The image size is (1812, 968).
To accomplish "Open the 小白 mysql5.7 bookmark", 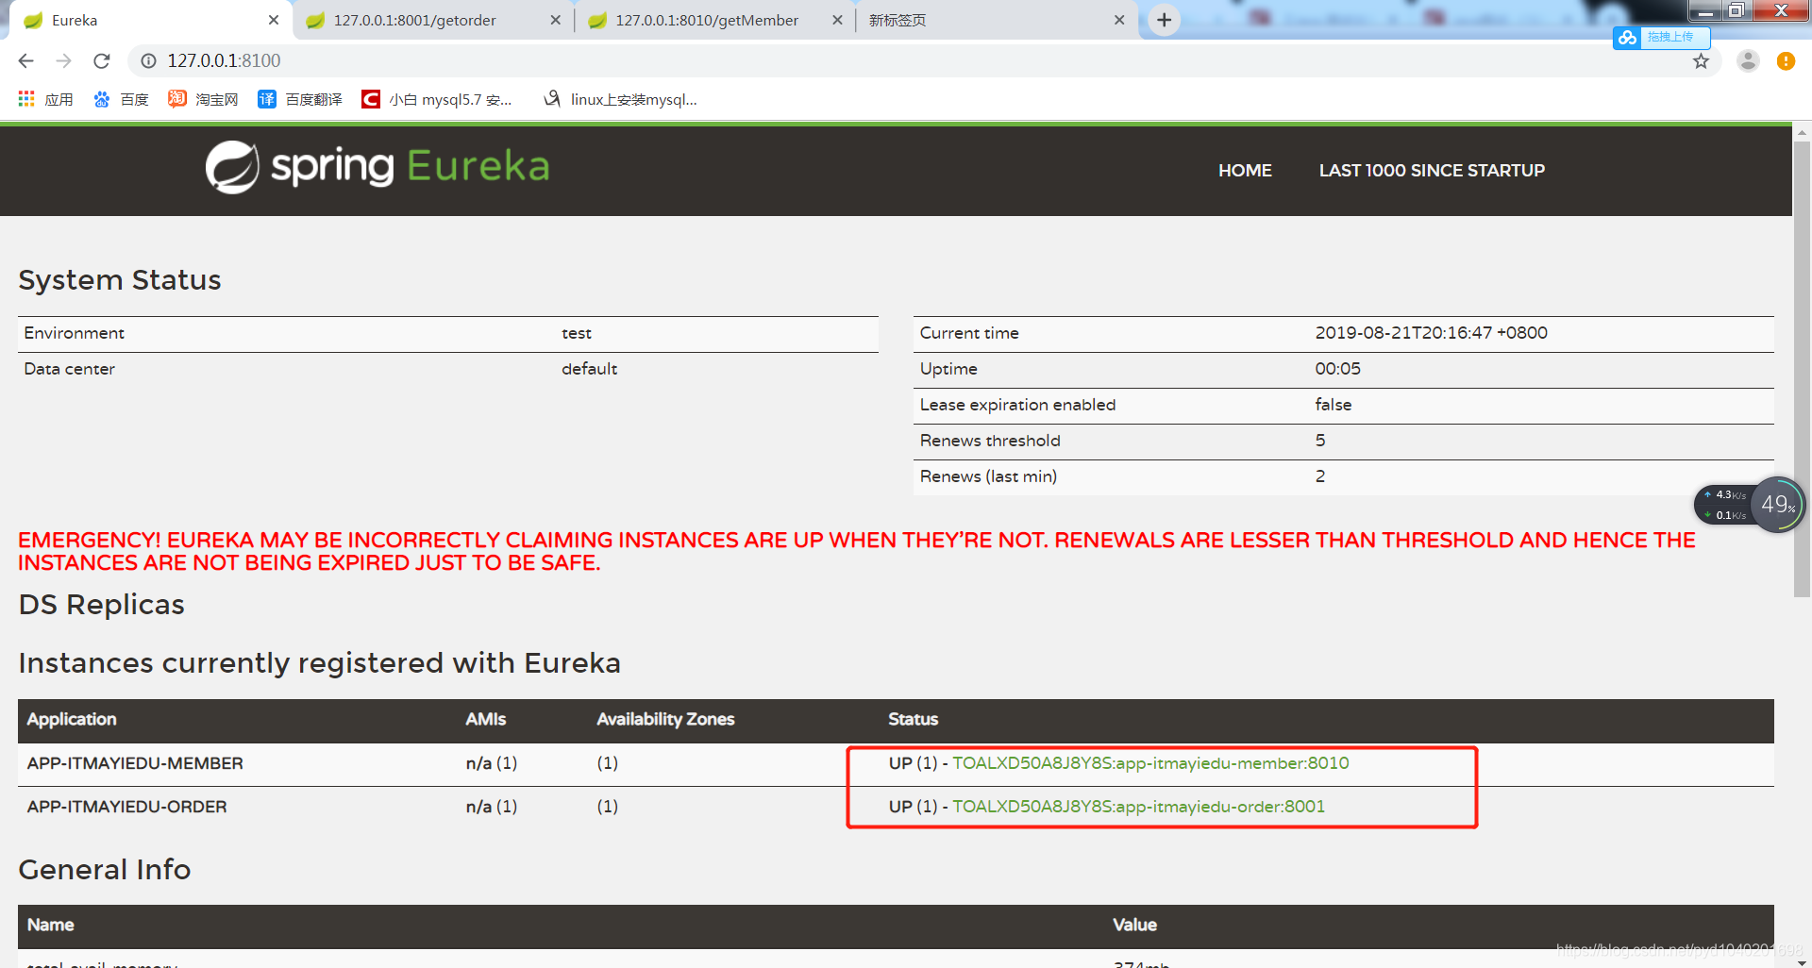I will coord(437,99).
